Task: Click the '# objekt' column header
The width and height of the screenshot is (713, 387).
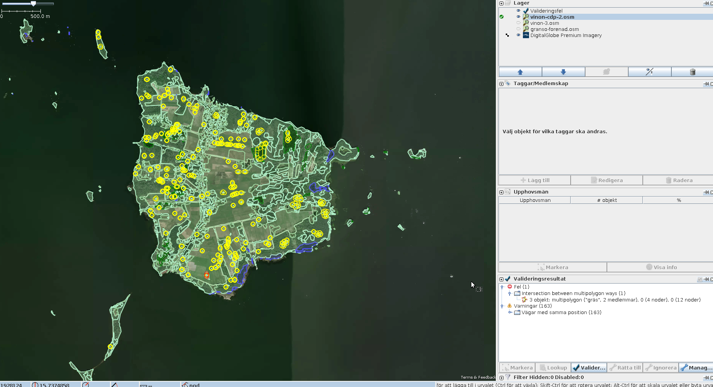Action: (607, 200)
